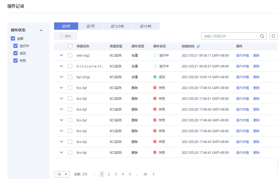Expand the test-org2 row details
278x179 pixels.
(x=61, y=55)
